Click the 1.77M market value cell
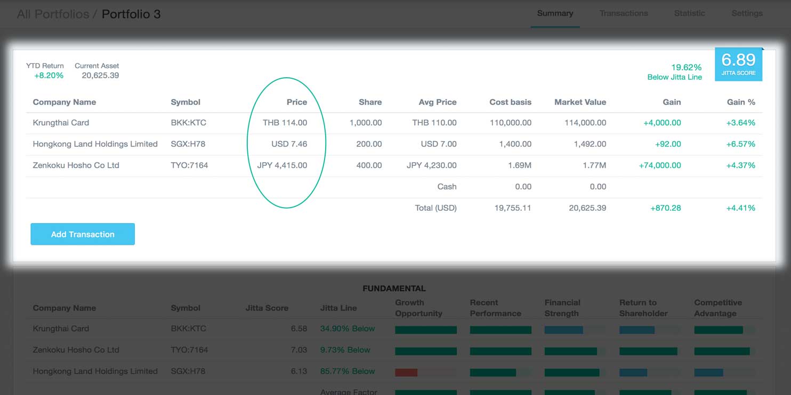 pos(594,166)
